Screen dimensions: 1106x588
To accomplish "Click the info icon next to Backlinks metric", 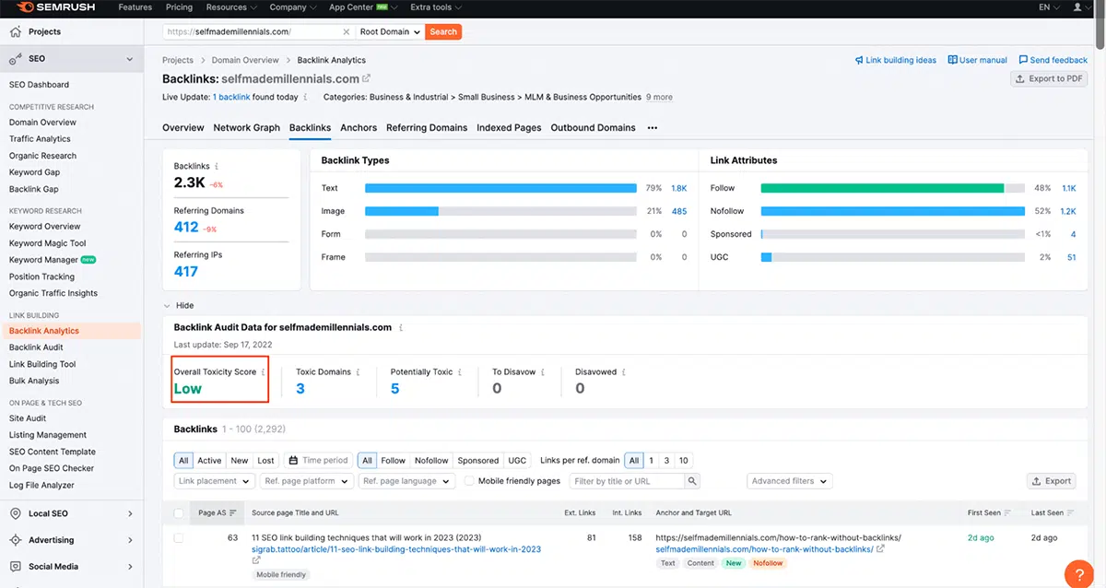I will coord(217,167).
